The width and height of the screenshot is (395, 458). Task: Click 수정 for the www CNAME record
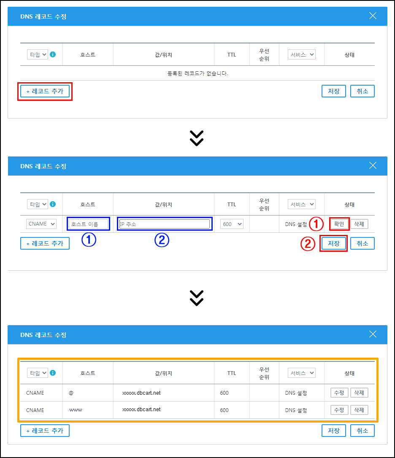pyautogui.click(x=339, y=410)
